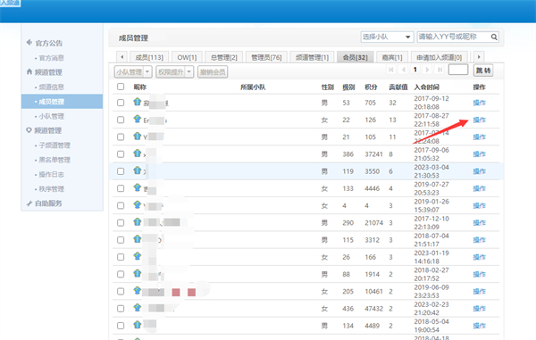
Task: Click the speaker icon beside 官方公告
Action: [29, 42]
